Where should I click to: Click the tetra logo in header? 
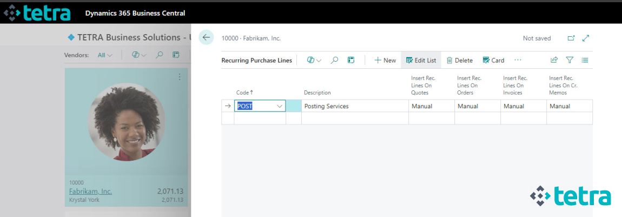(x=37, y=12)
